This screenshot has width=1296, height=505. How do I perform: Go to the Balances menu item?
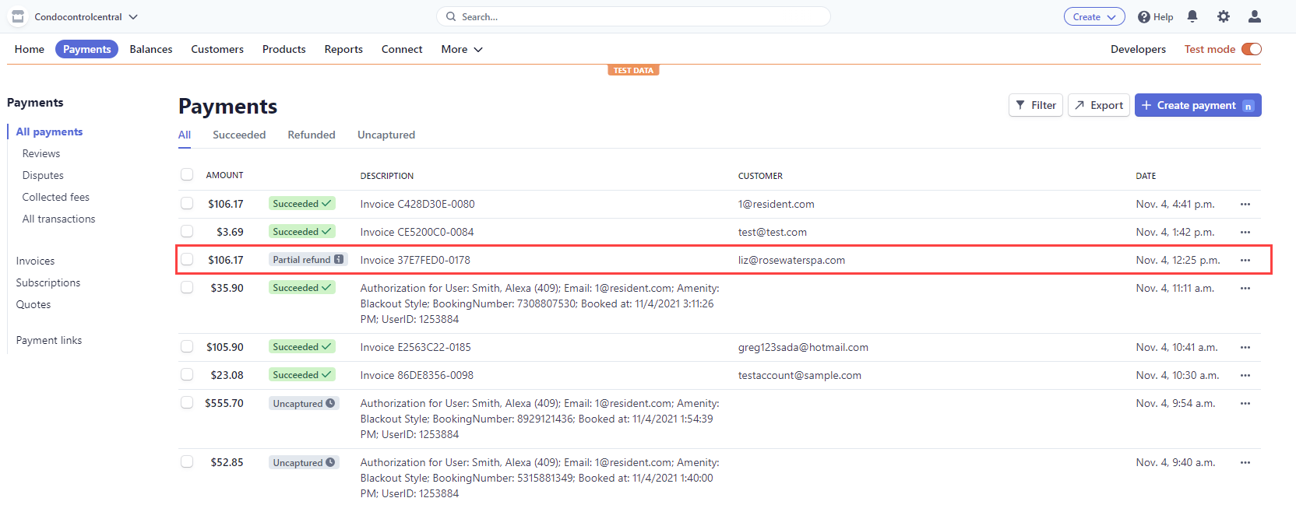tap(151, 49)
